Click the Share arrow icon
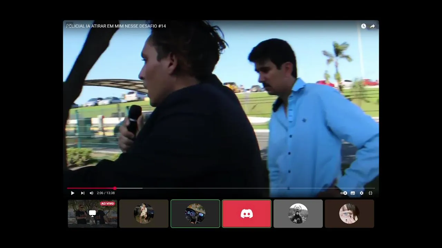The height and width of the screenshot is (248, 442). [373, 26]
